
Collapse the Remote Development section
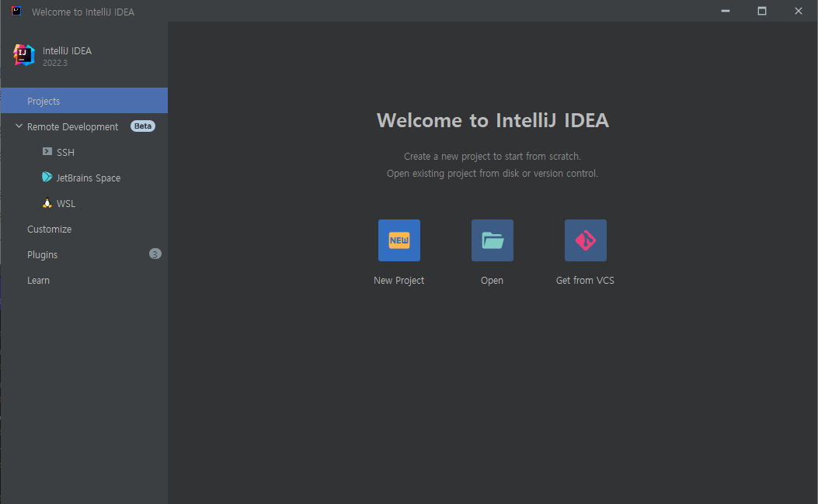(19, 126)
